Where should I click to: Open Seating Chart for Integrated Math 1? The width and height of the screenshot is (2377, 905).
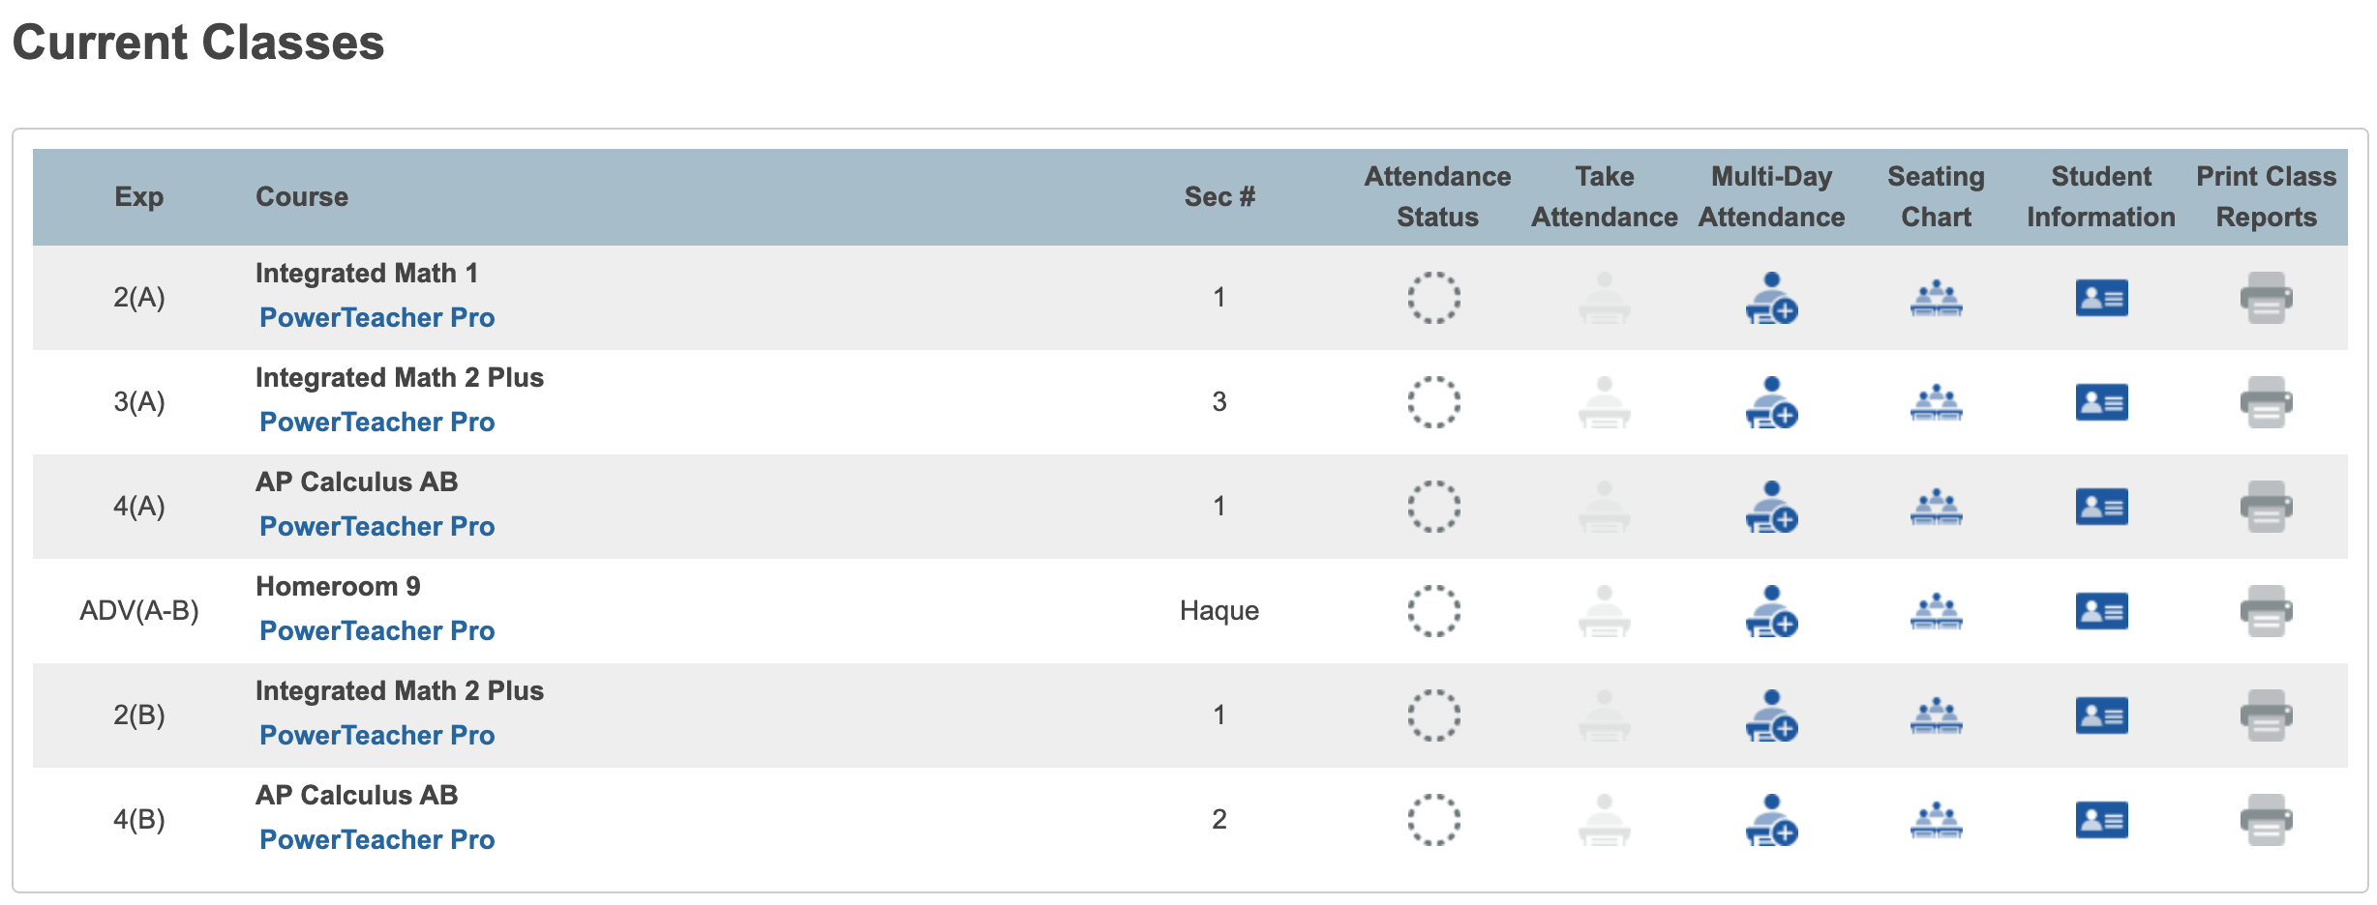coord(1936,298)
